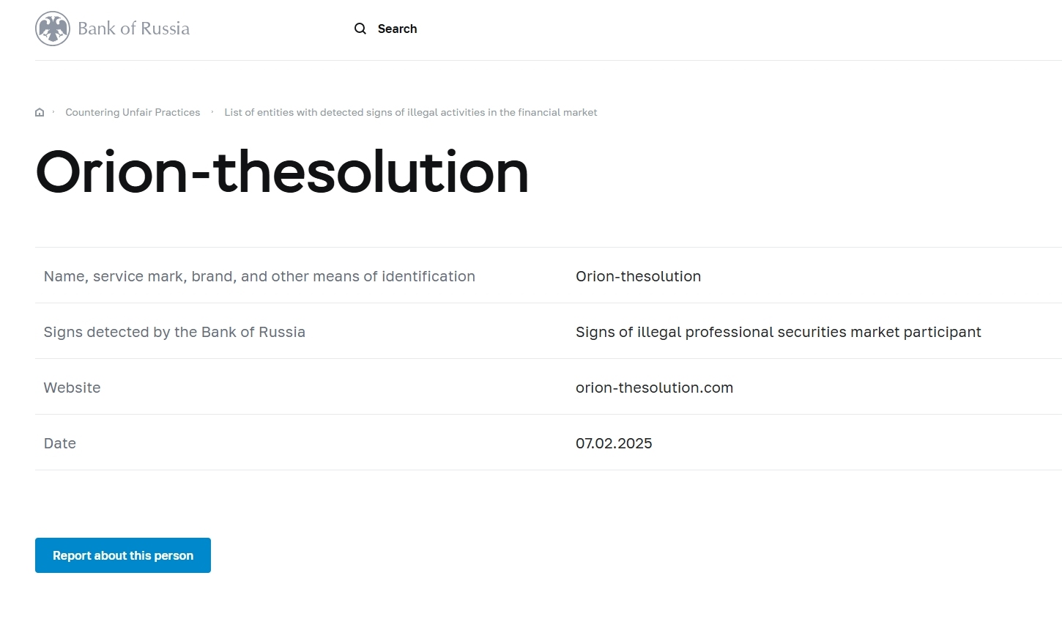Viewport: 1062px width, 633px height.
Task: Click the Bank of Russia eagle emblem
Action: point(53,29)
